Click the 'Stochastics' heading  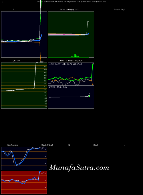click(x=12, y=145)
